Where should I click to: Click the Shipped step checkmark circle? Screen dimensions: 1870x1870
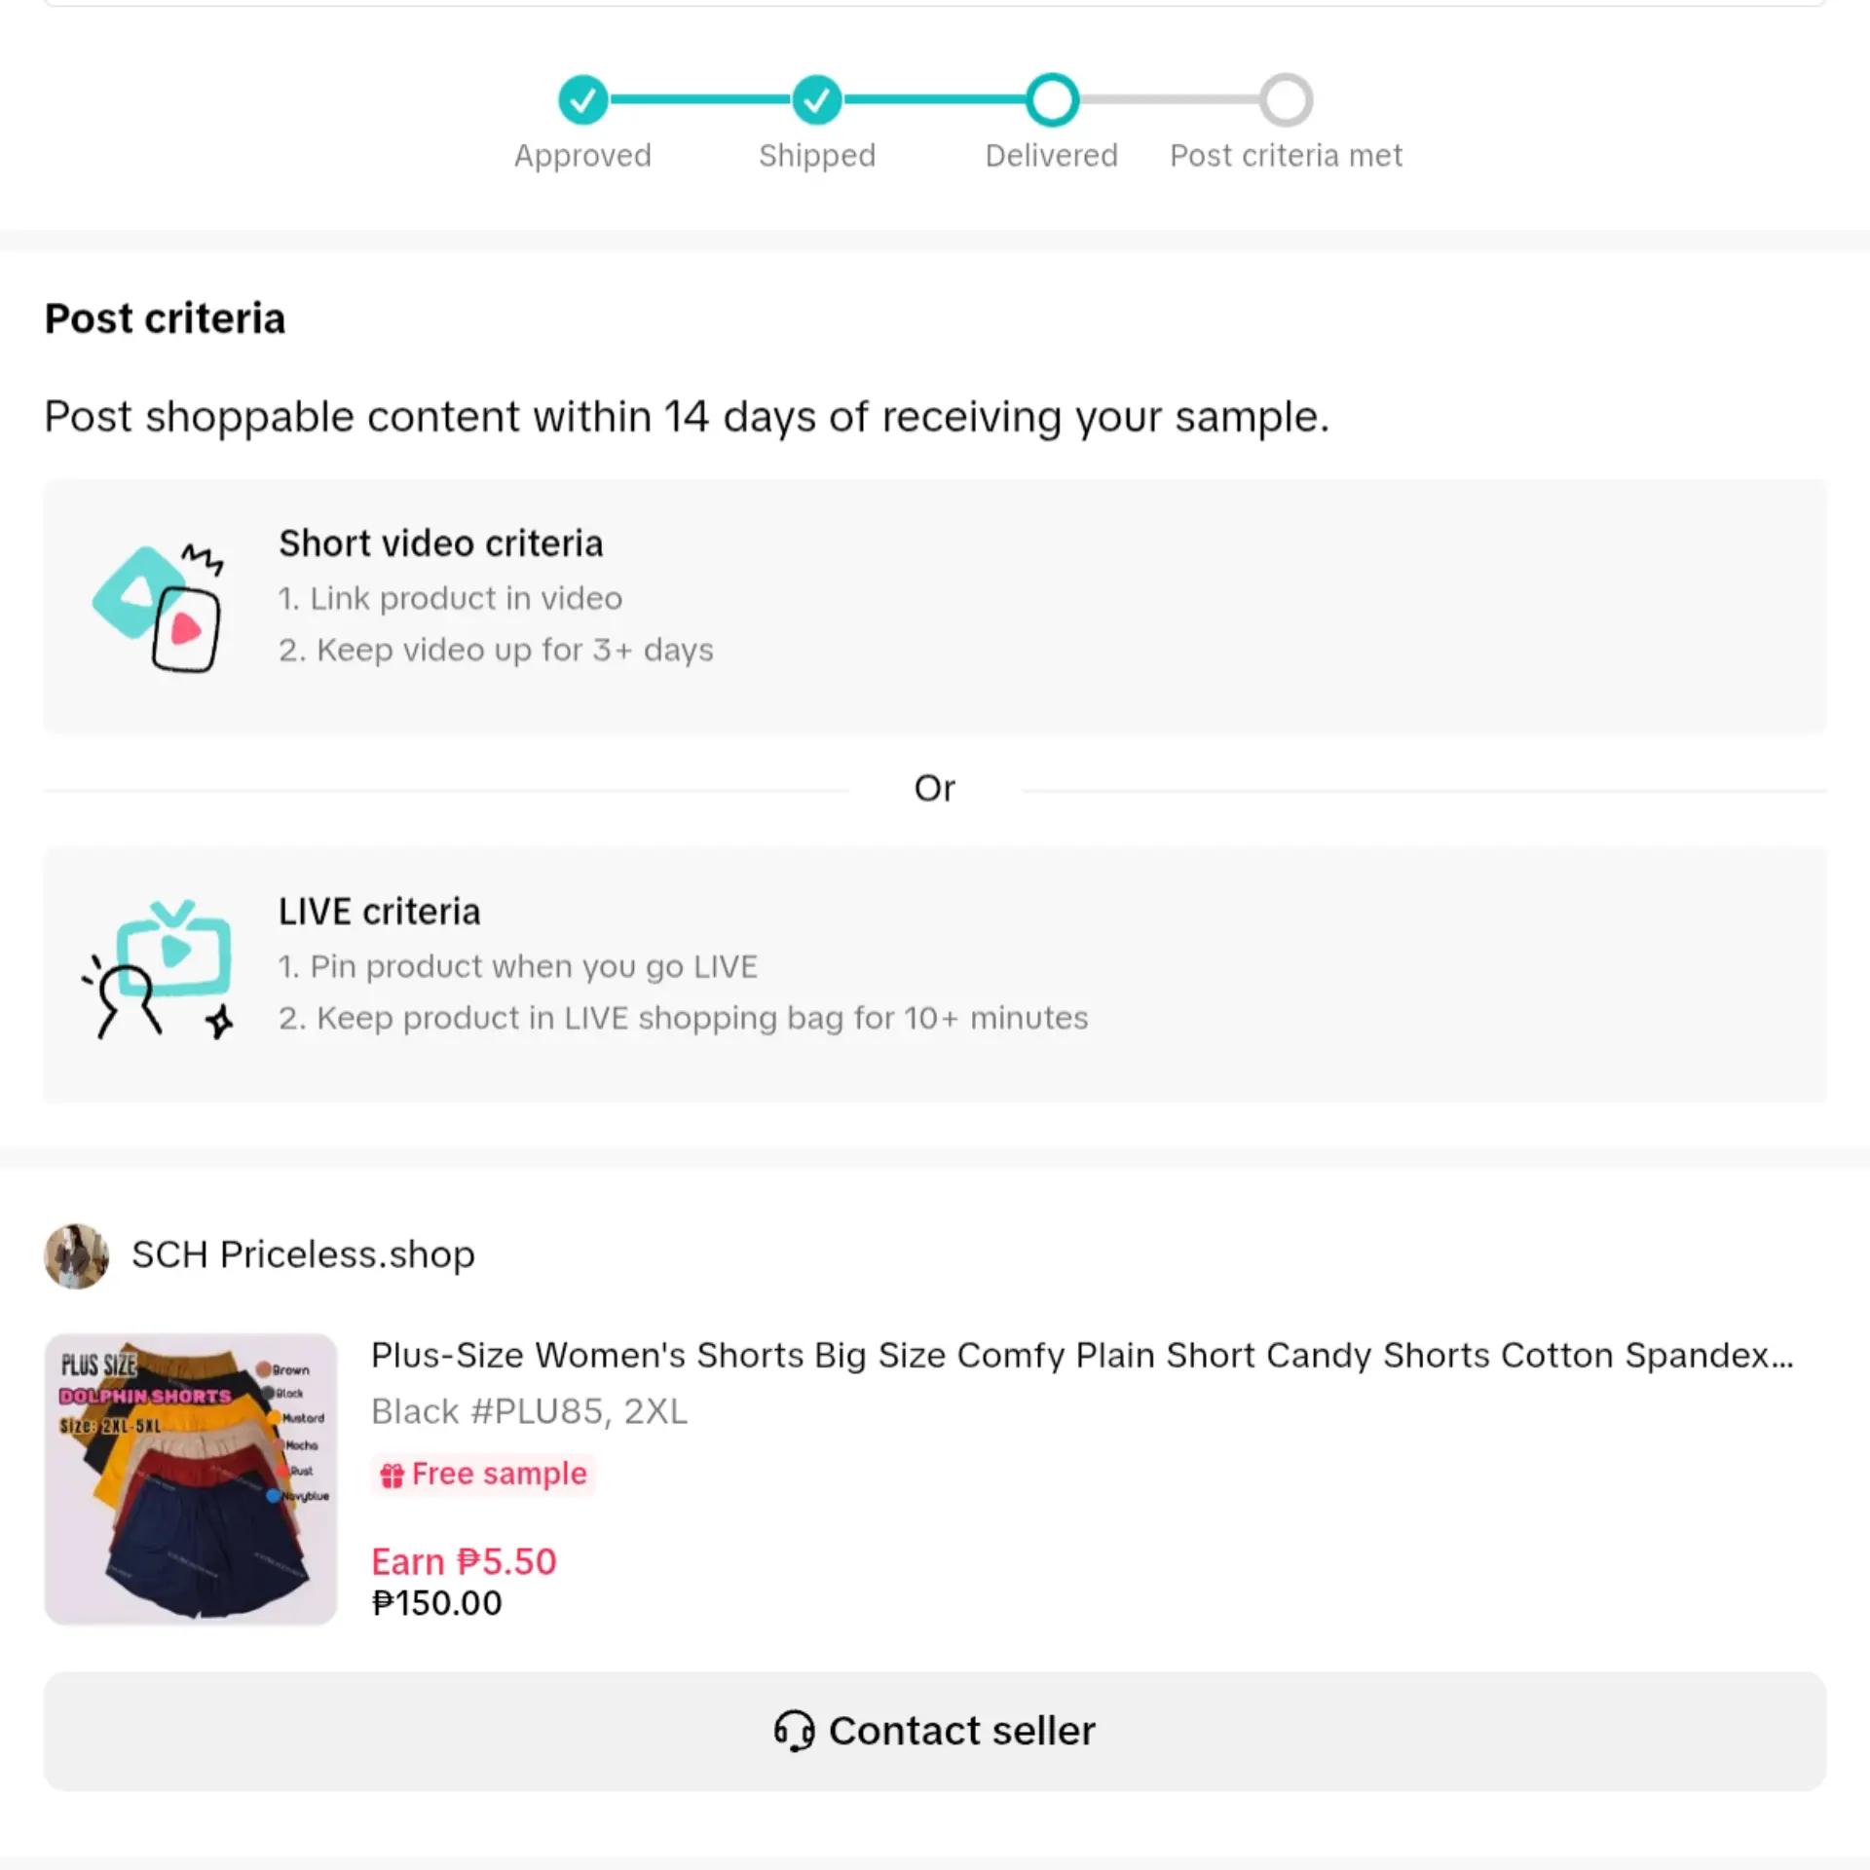(x=817, y=99)
